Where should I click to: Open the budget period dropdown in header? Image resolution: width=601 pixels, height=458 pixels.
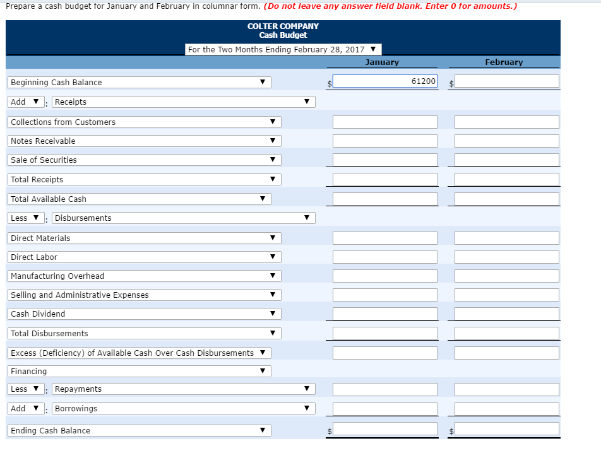point(283,49)
